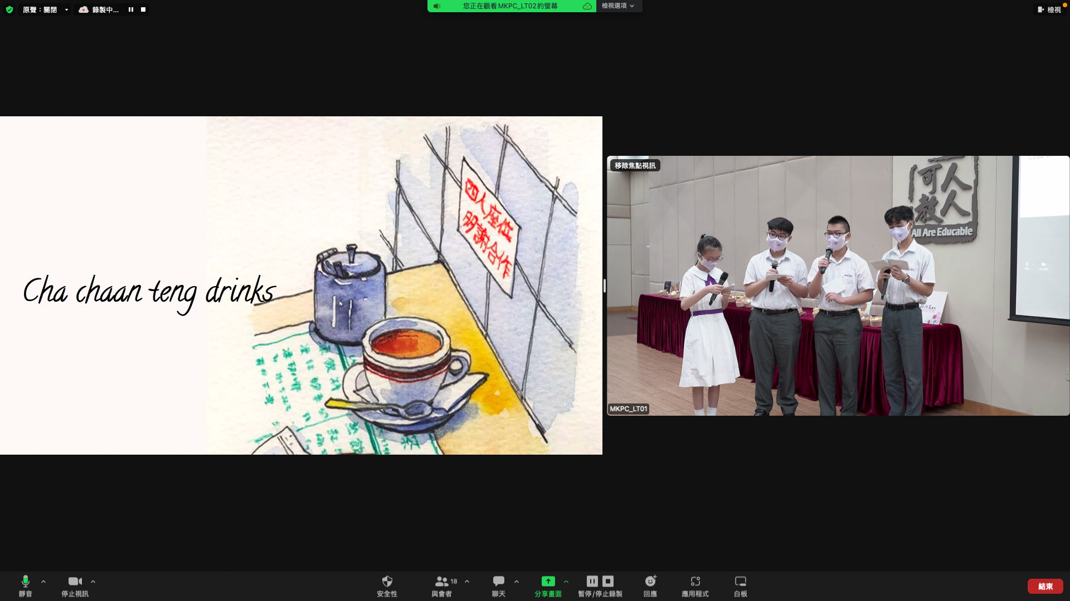The image size is (1070, 601).
Task: Click the green encryption shield icon
Action: pyautogui.click(x=9, y=9)
